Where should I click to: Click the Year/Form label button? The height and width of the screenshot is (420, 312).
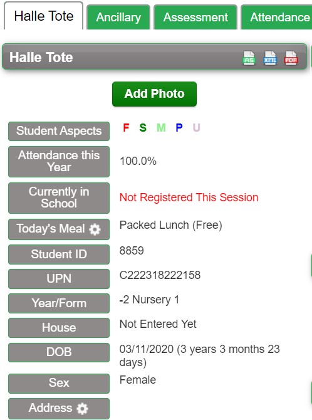coord(59,303)
